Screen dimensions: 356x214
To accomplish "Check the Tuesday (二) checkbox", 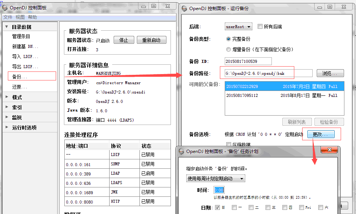I will tap(251, 207).
